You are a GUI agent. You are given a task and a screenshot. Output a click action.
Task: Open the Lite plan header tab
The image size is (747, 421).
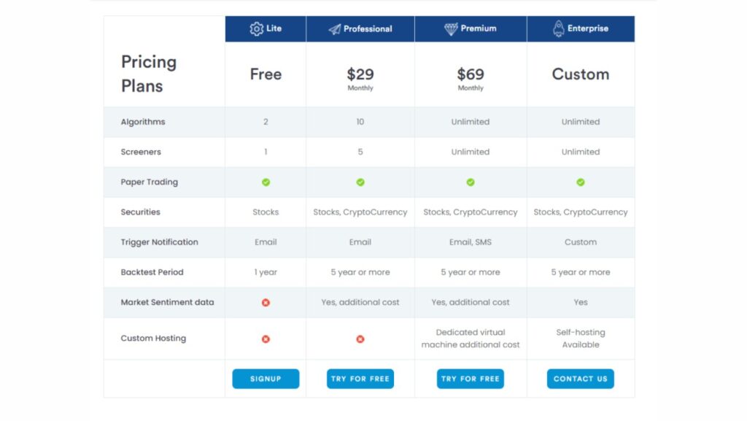pyautogui.click(x=266, y=28)
